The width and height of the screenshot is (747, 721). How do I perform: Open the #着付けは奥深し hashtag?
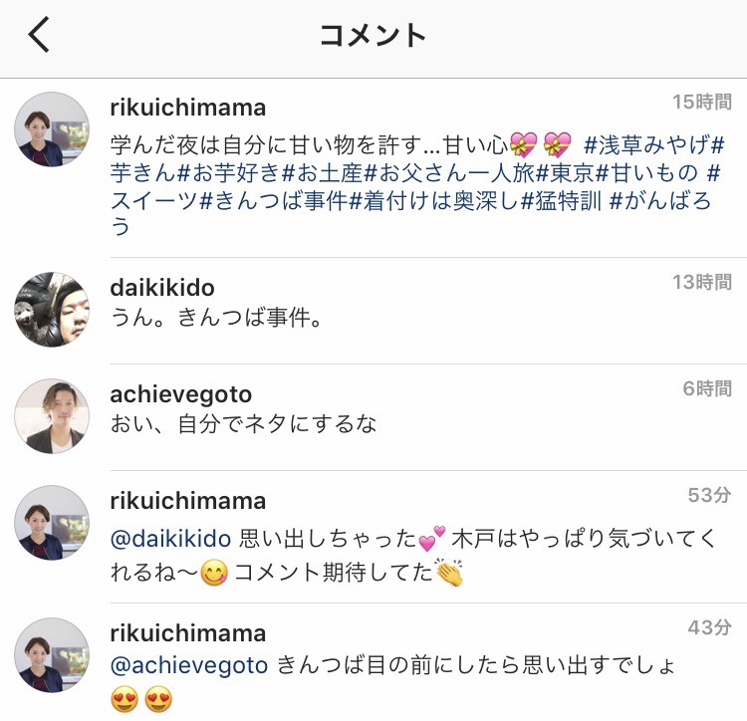pyautogui.click(x=434, y=200)
